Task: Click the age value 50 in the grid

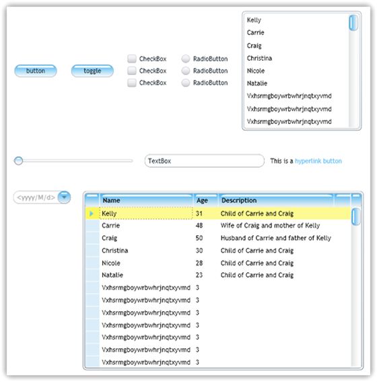Action: pyautogui.click(x=199, y=238)
